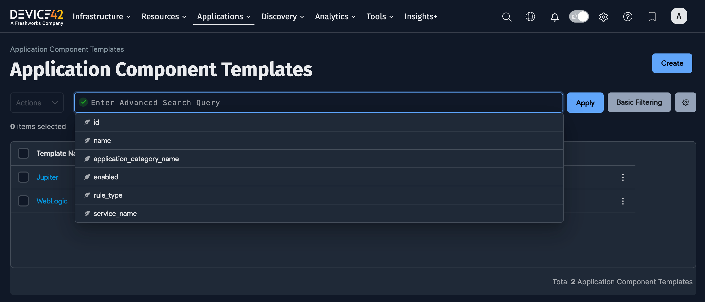
Task: Expand the Actions dropdown
Action: (x=37, y=103)
